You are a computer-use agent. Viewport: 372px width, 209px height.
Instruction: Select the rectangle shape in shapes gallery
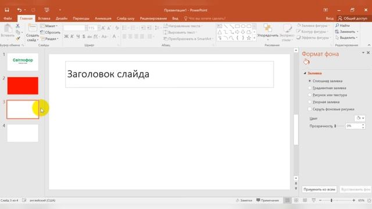tap(237, 26)
